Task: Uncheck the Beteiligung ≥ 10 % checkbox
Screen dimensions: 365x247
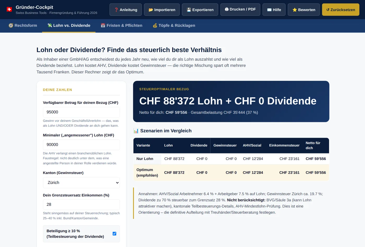Action: point(114,234)
